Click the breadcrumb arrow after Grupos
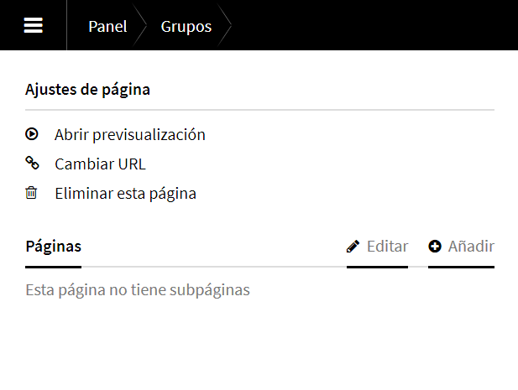The height and width of the screenshot is (390, 518). [226, 26]
